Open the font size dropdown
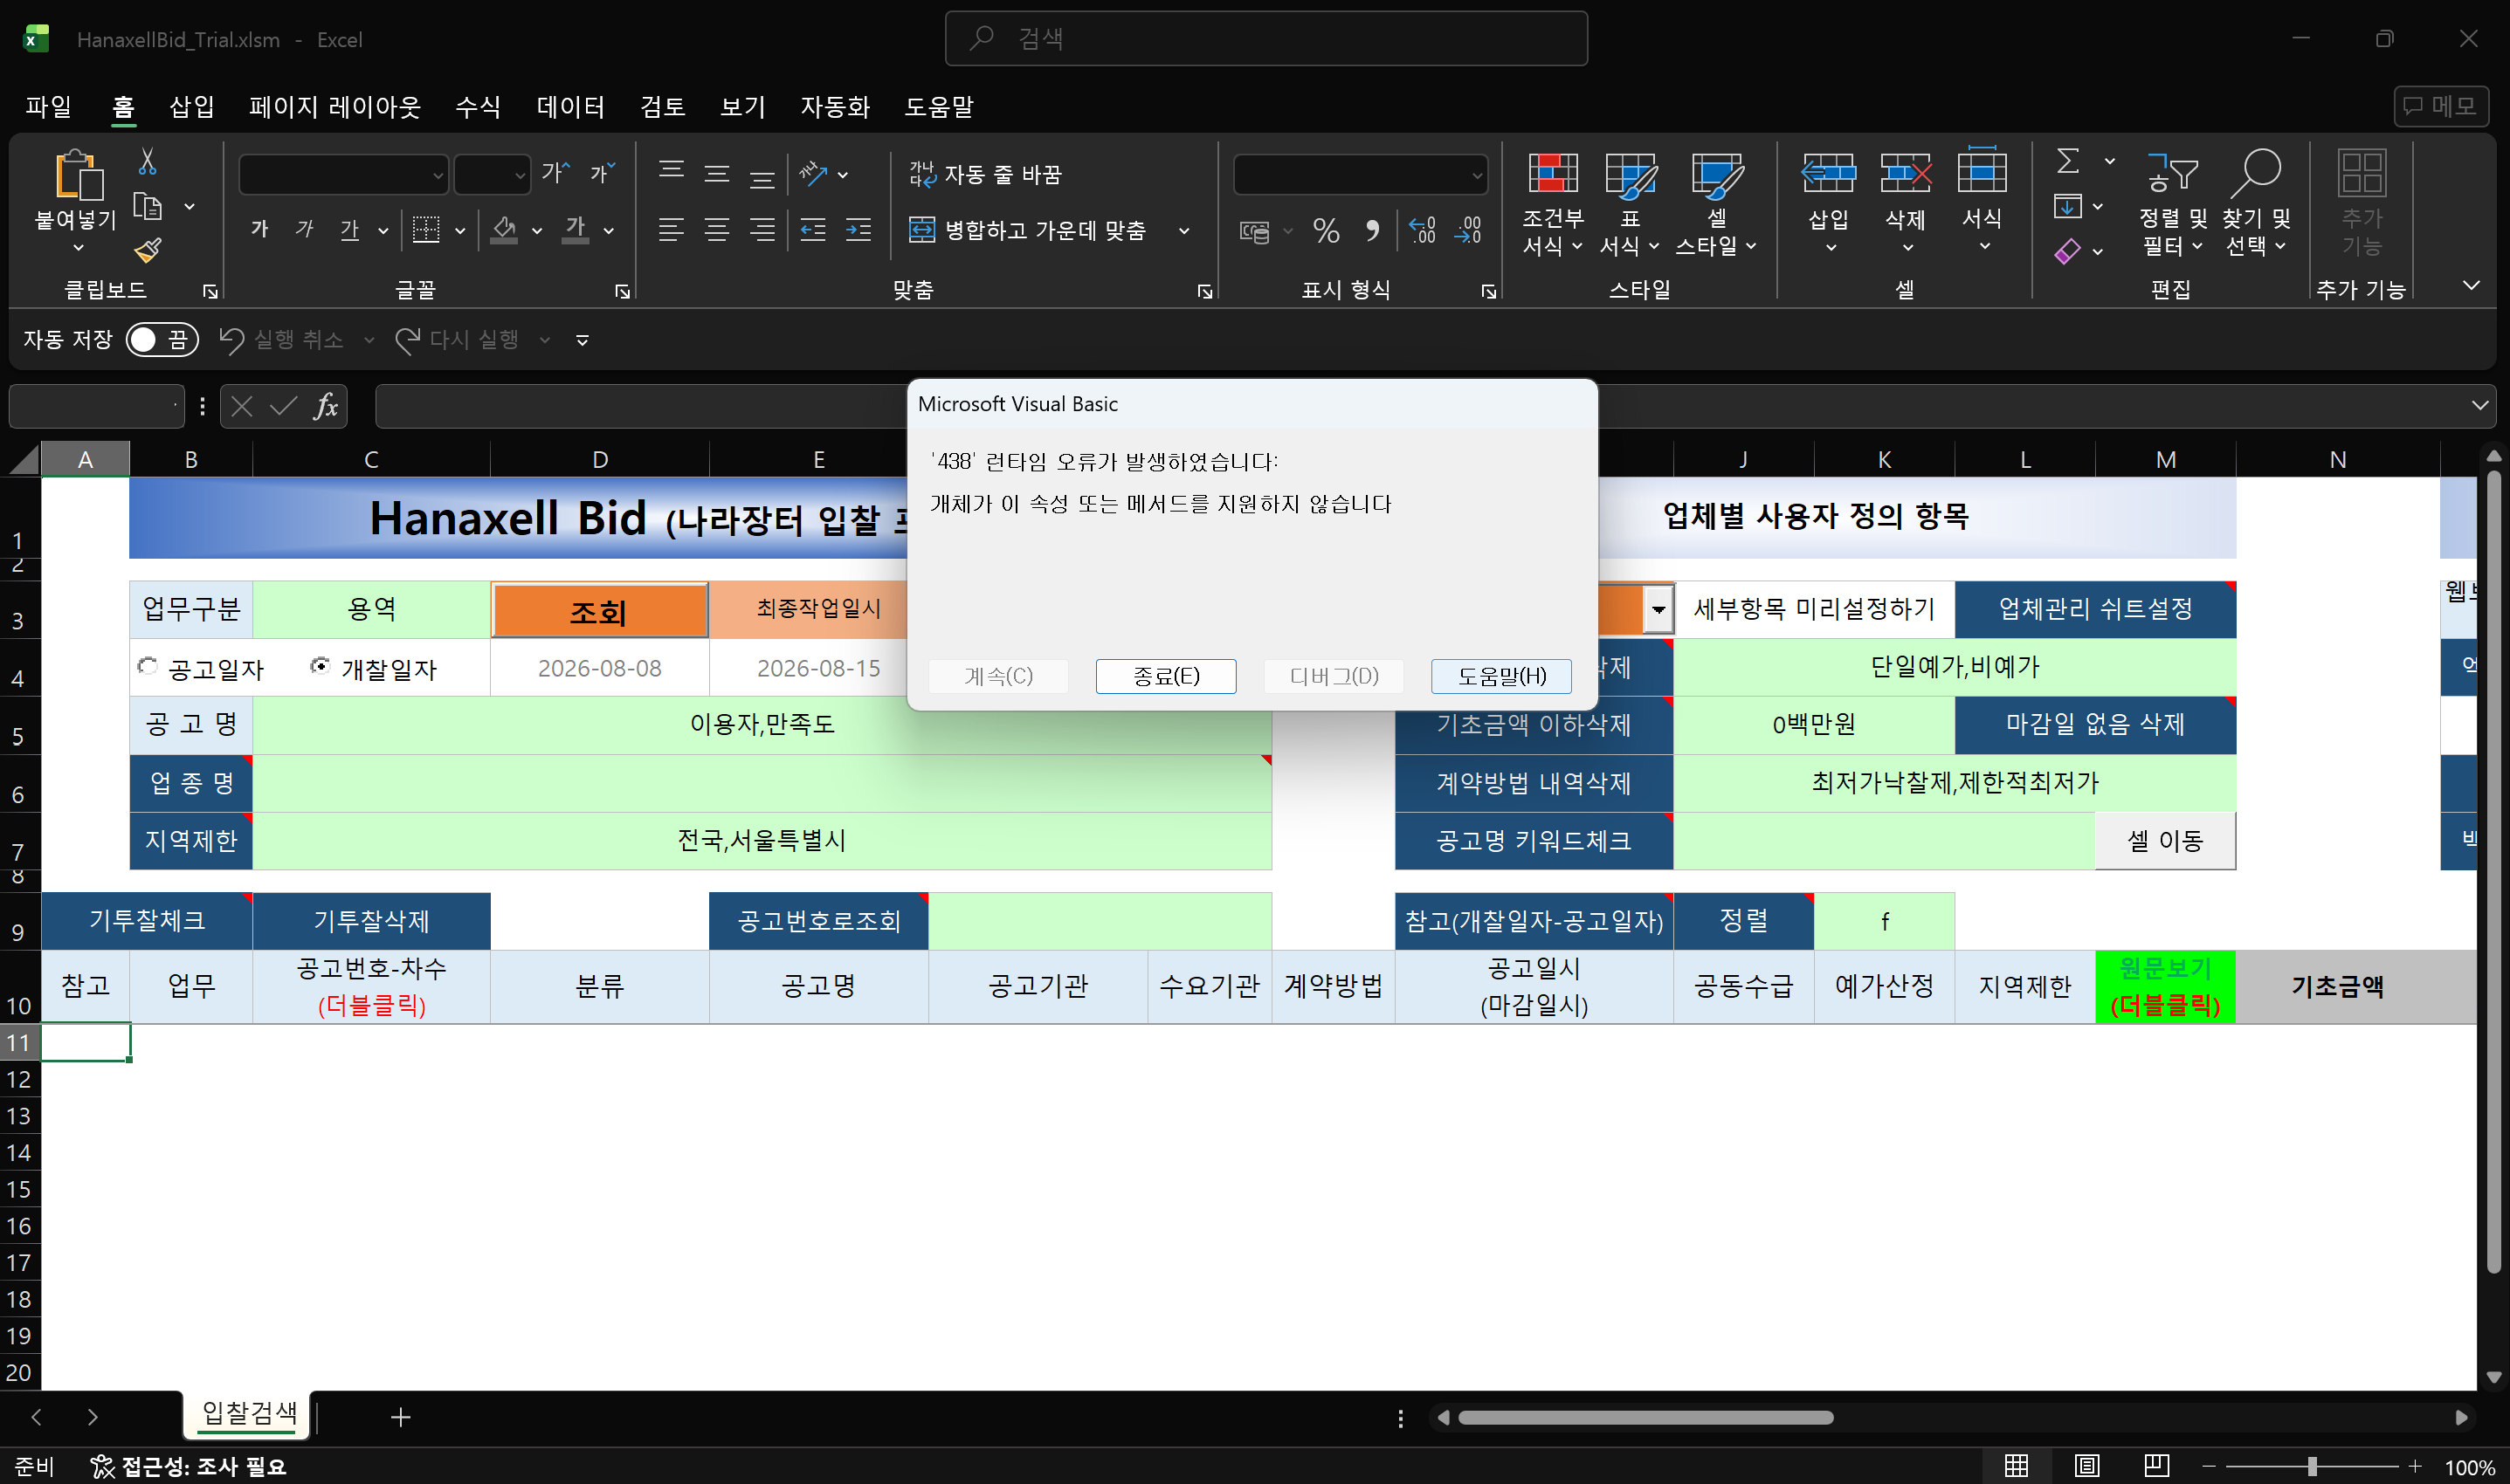This screenshot has width=2510, height=1484. (x=521, y=175)
